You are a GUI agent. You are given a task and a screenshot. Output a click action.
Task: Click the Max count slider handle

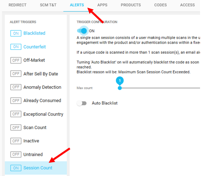120,88
